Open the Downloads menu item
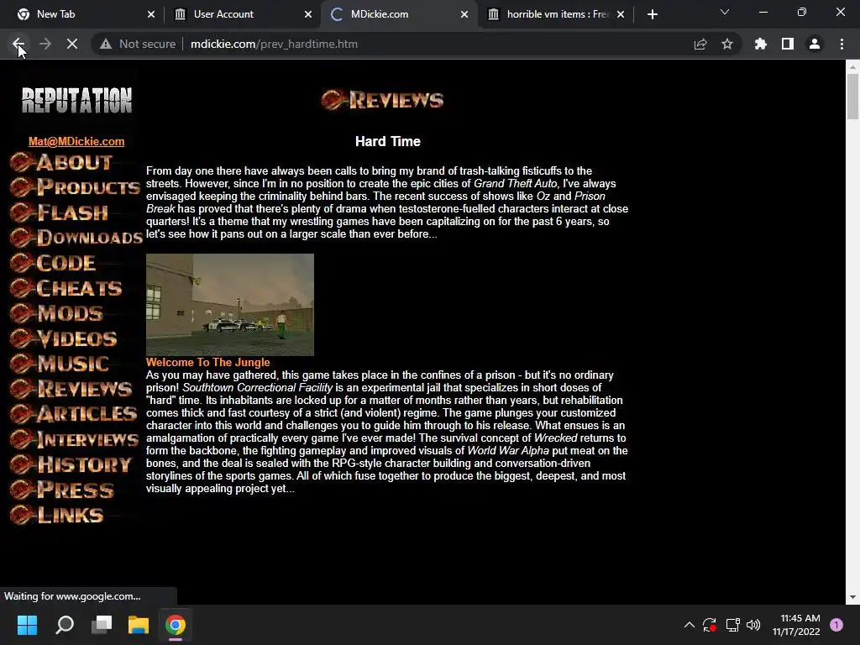The image size is (860, 645). pyautogui.click(x=76, y=238)
